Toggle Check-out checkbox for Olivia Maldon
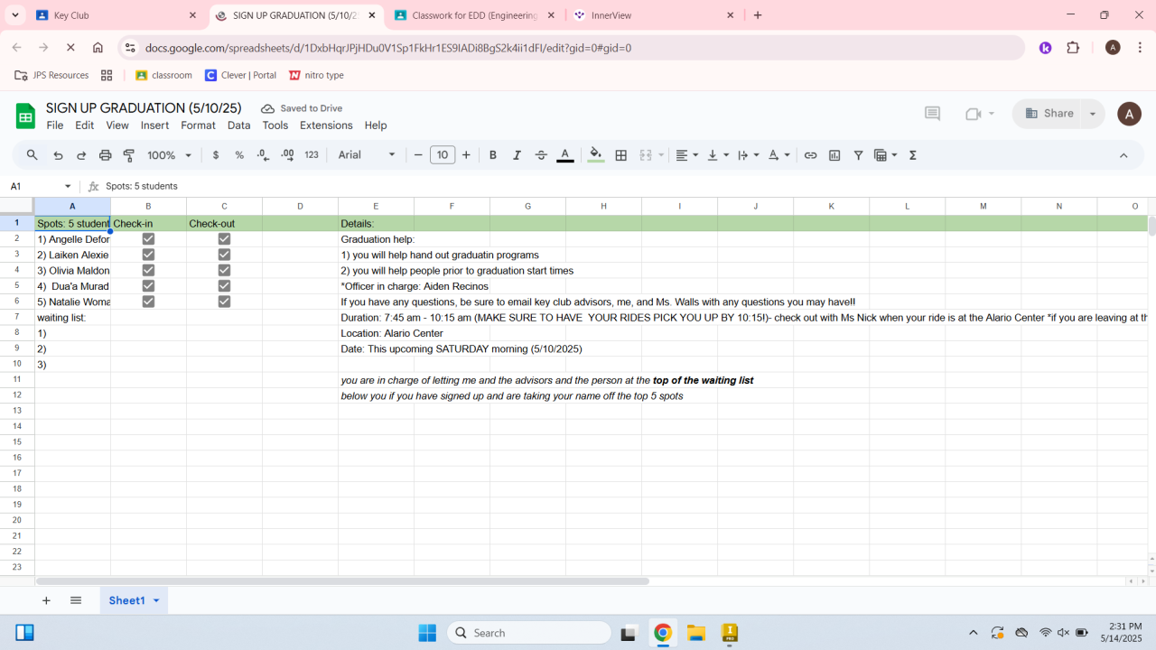This screenshot has width=1156, height=650. [x=224, y=270]
